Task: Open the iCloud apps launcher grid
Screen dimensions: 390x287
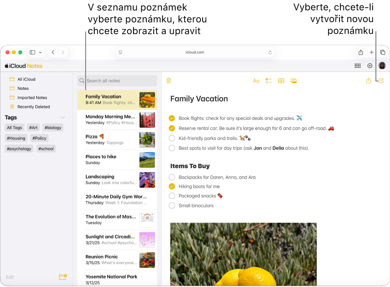Action: pos(358,66)
